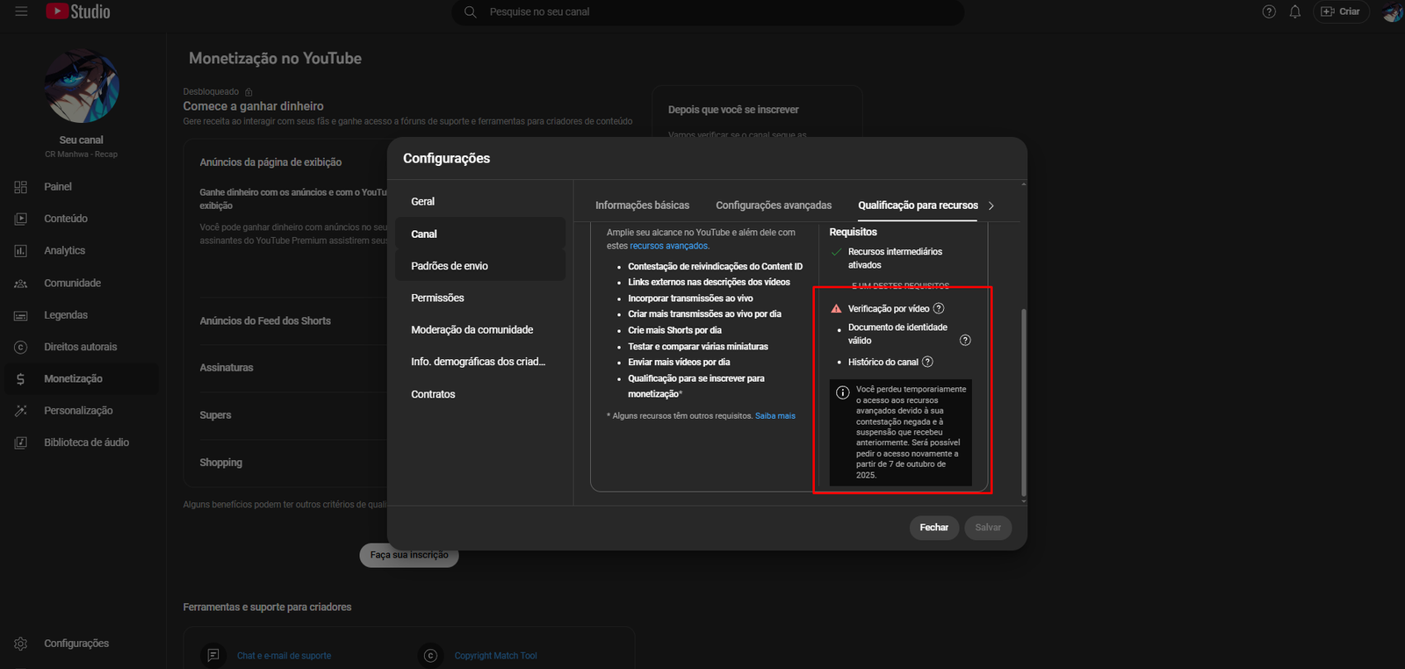Select Geral in the settings dialog
The height and width of the screenshot is (669, 1405).
pos(480,202)
